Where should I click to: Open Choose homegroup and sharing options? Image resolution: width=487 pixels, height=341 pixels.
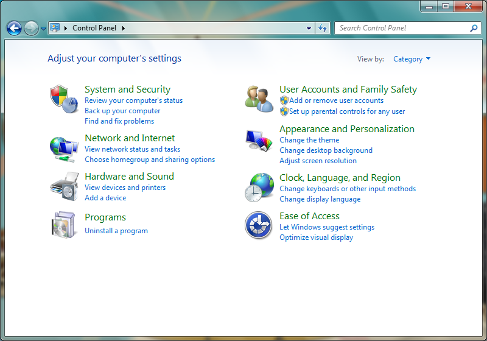point(150,160)
